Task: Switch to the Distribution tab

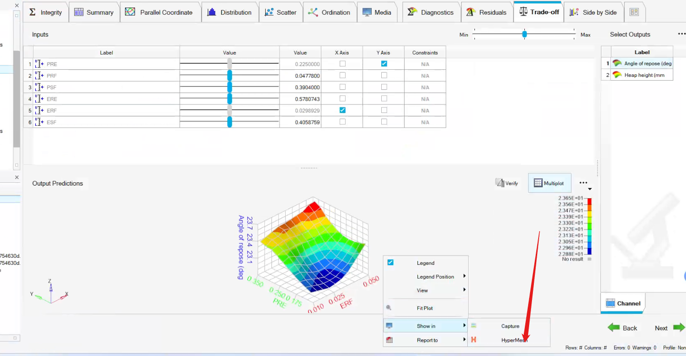Action: [230, 12]
